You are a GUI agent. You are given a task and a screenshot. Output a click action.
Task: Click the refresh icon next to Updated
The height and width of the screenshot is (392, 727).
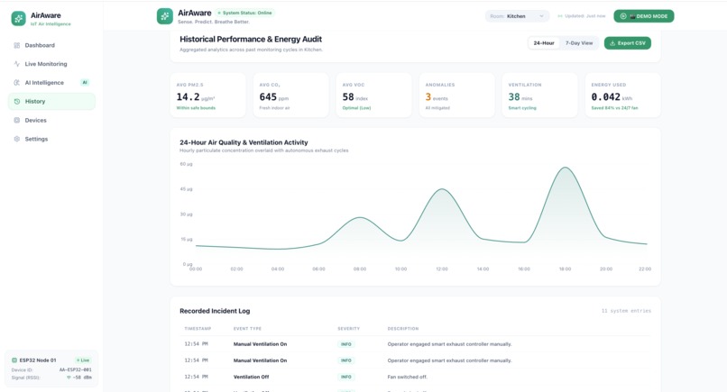point(559,16)
